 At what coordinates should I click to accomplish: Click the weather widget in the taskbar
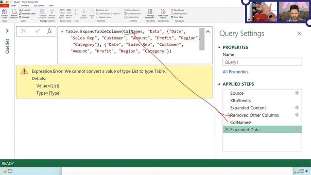8,171
